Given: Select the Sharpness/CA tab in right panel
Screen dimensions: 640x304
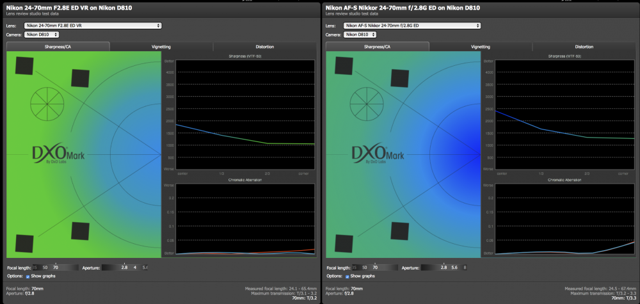Looking at the screenshot, I should coord(377,47).
